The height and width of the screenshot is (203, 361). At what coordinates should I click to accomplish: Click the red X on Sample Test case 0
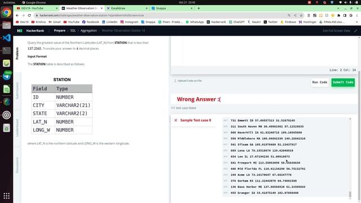coord(175,120)
